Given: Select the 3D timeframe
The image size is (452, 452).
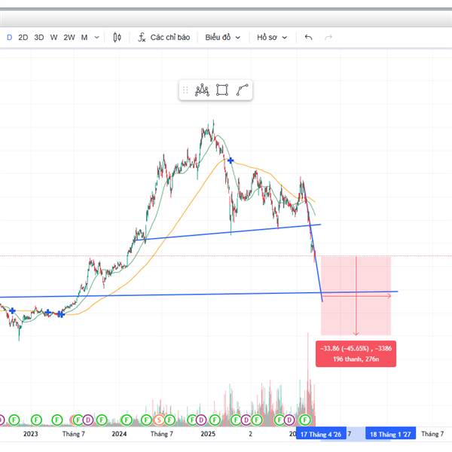Looking at the screenshot, I should click(39, 38).
